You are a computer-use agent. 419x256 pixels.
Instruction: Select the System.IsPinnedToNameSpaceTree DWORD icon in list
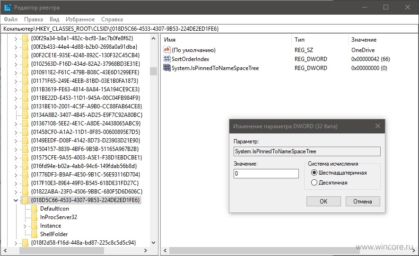[167, 68]
